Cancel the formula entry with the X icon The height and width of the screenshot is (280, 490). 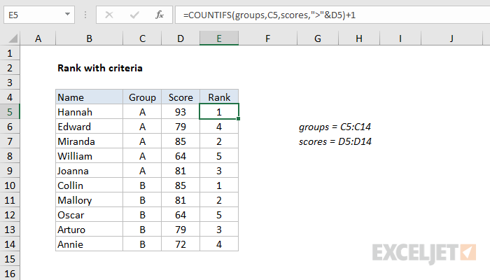[109, 15]
